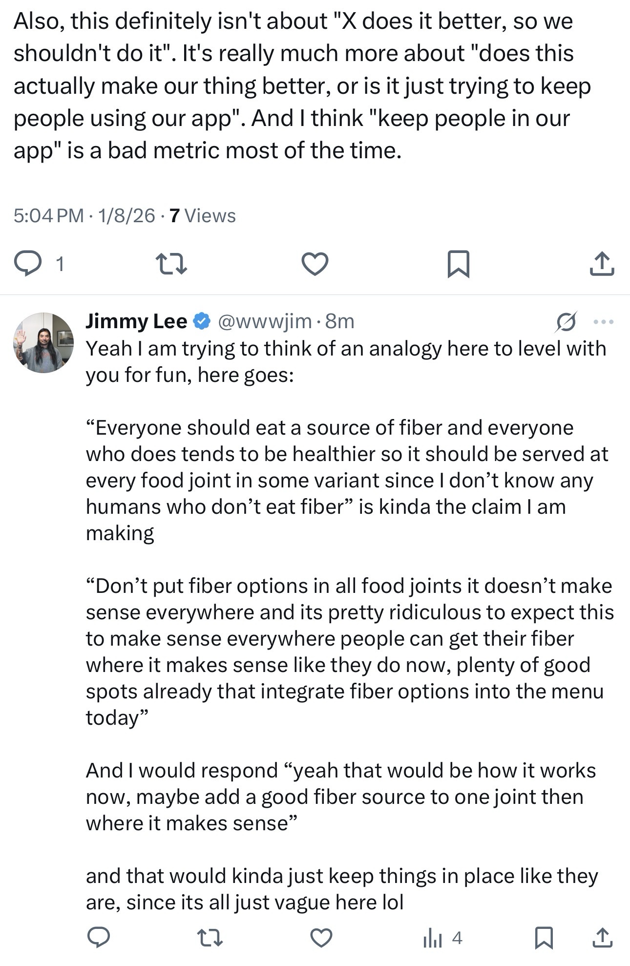Share the main post
630x966 pixels.
click(602, 264)
